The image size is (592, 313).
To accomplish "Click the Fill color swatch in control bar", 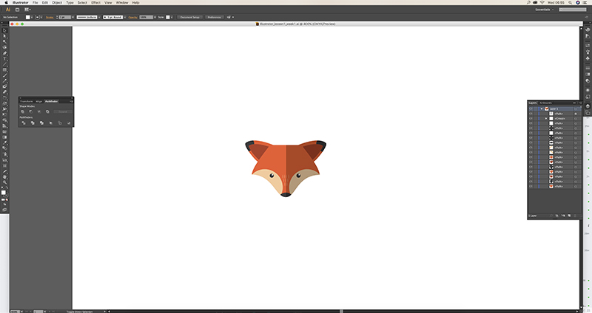I will (x=27, y=16).
